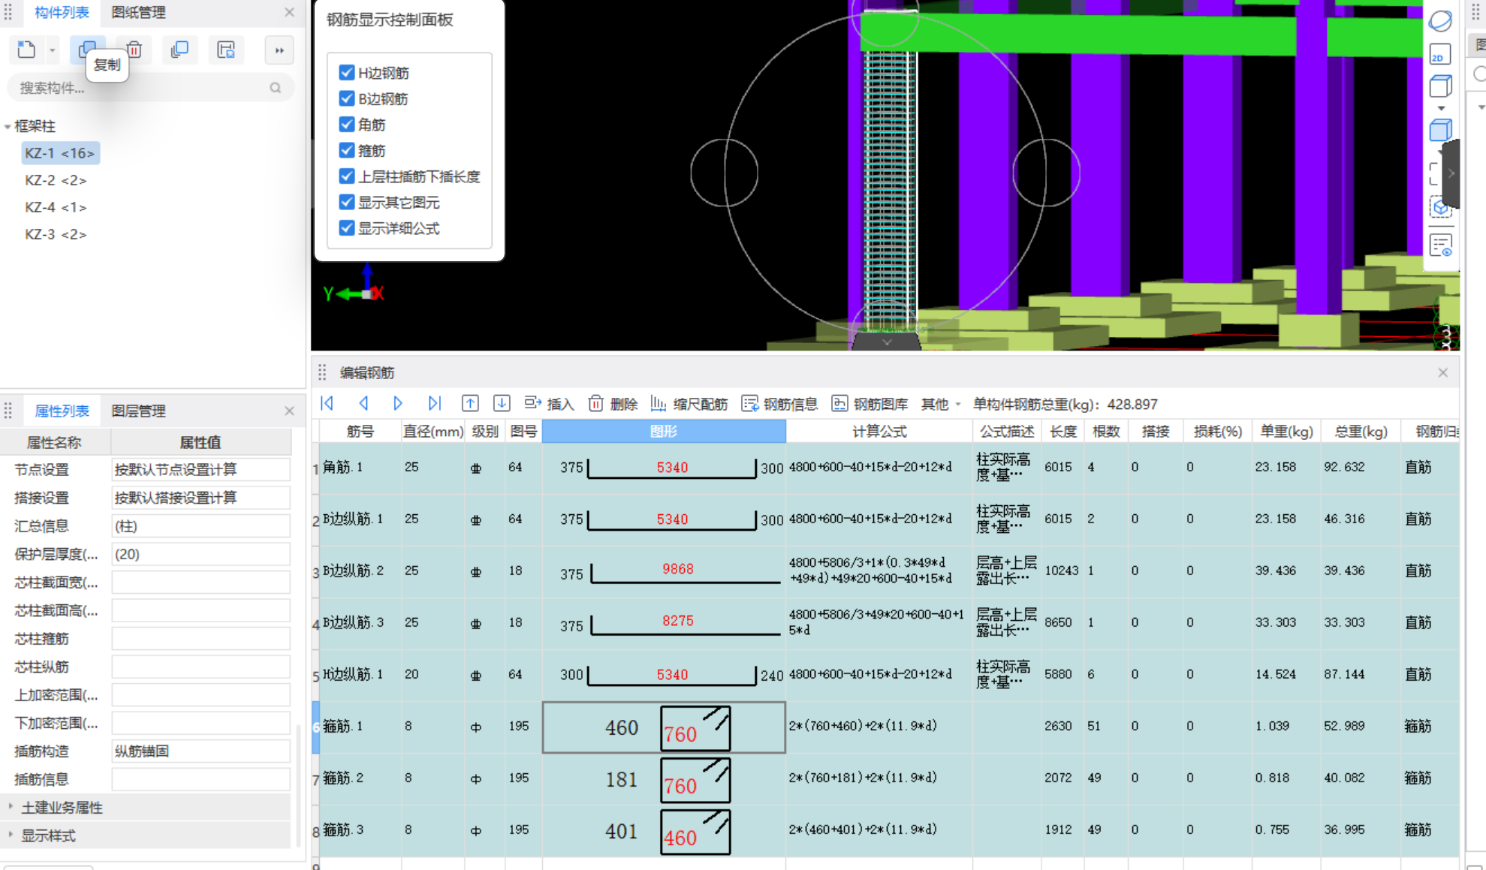Uncheck B边钢筋 checkbox
The image size is (1486, 870).
(x=346, y=98)
